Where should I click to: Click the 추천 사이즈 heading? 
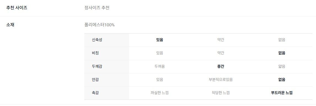tap(17, 8)
